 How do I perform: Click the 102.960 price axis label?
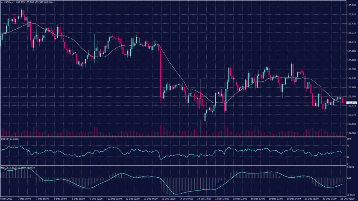pyautogui.click(x=351, y=133)
